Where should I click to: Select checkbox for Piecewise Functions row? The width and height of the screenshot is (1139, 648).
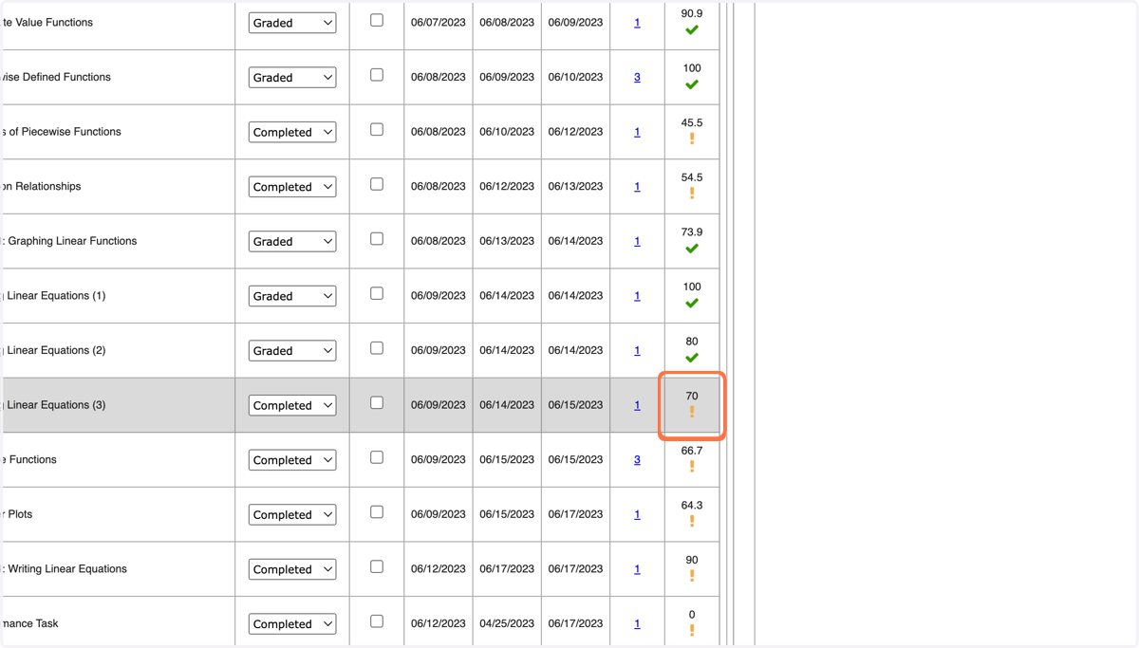click(x=377, y=129)
